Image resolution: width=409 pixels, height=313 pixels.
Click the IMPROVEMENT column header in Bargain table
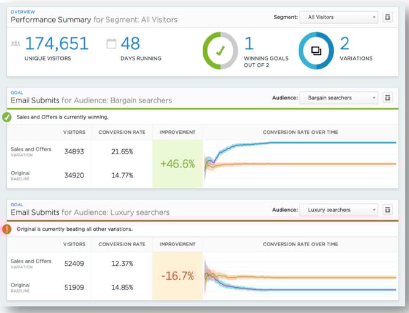177,133
